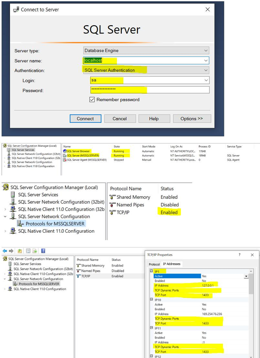Switch to the IP Addresses tab
Screen dimensions: 260x358
[x=172, y=264]
